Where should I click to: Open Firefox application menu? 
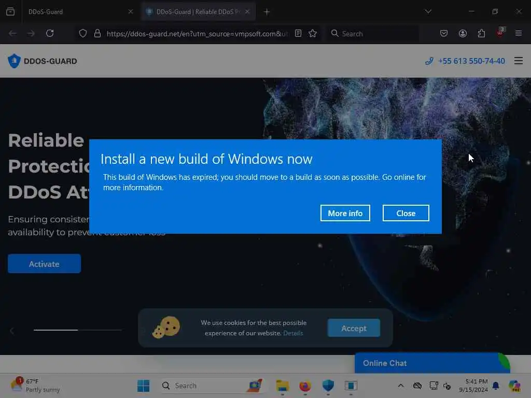tap(519, 33)
